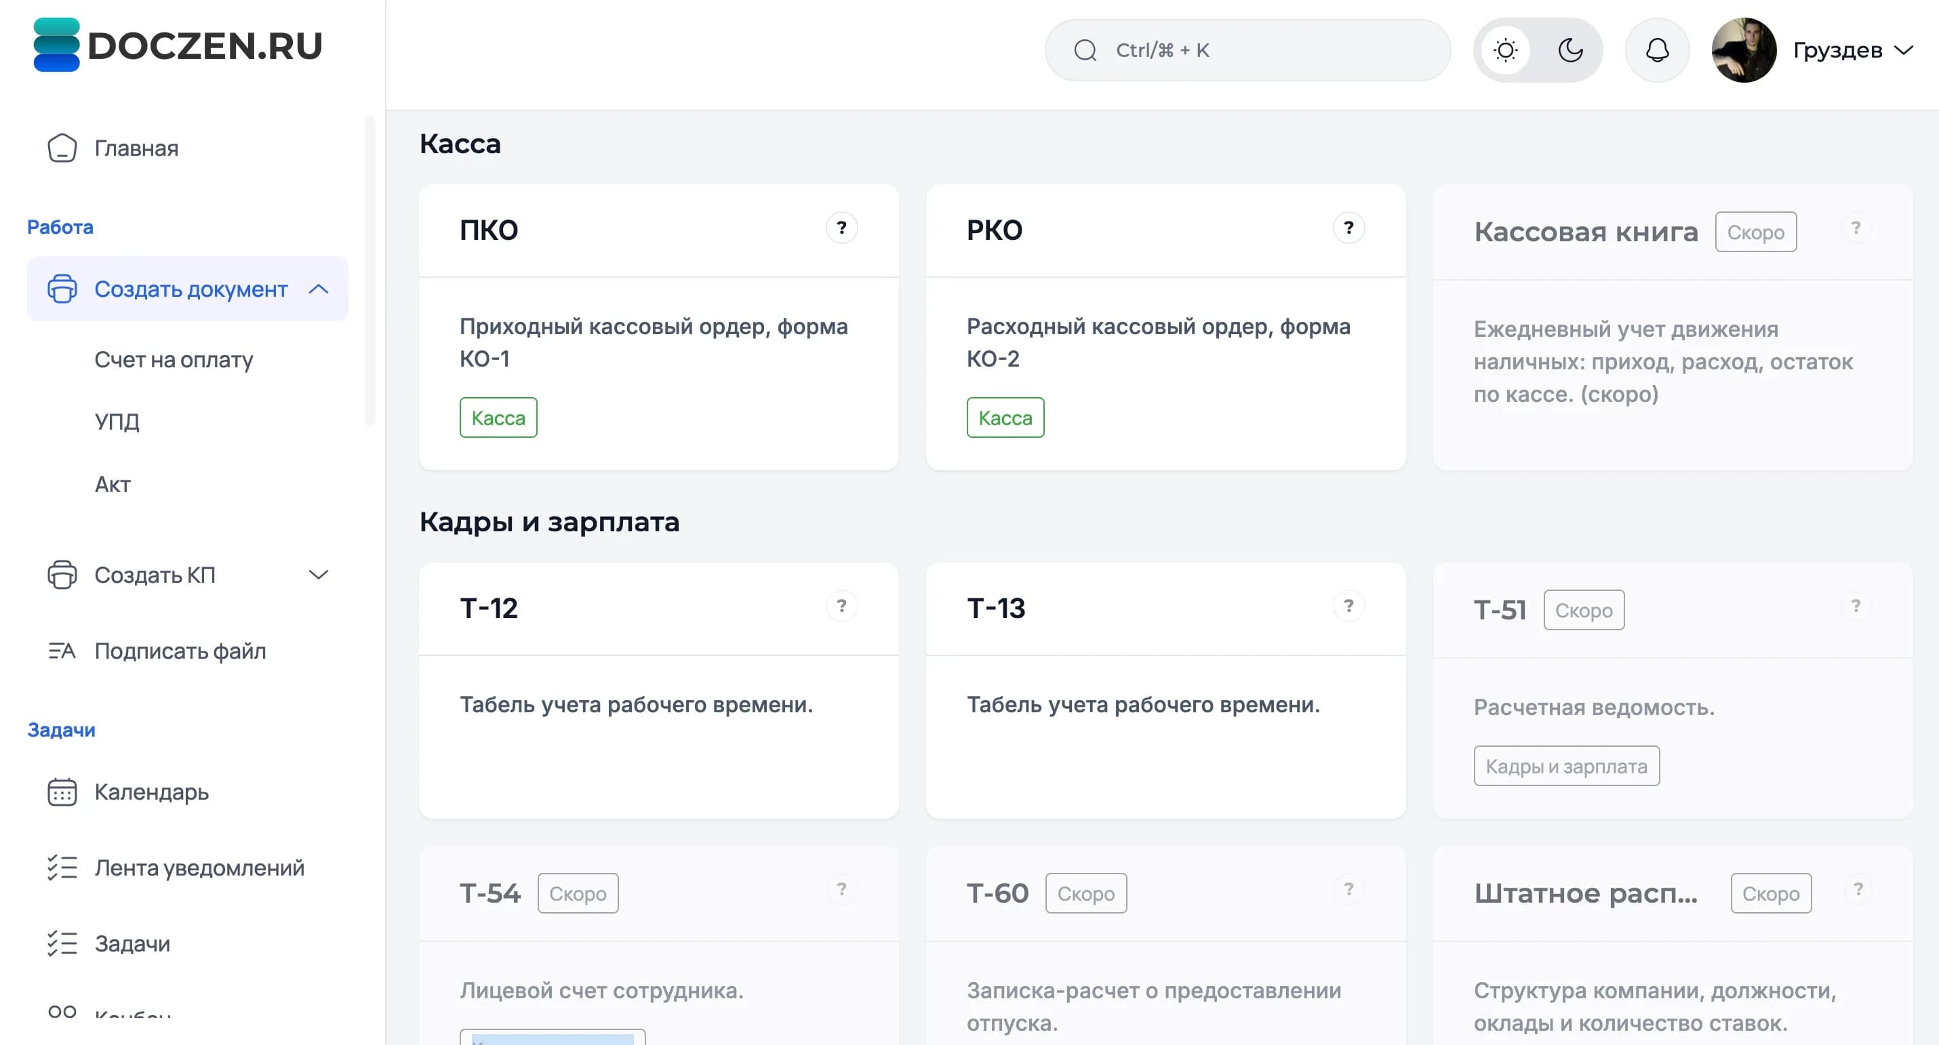This screenshot has height=1045, width=1939.
Task: Click the Скоро badge on Кассовая книга
Action: 1755,232
